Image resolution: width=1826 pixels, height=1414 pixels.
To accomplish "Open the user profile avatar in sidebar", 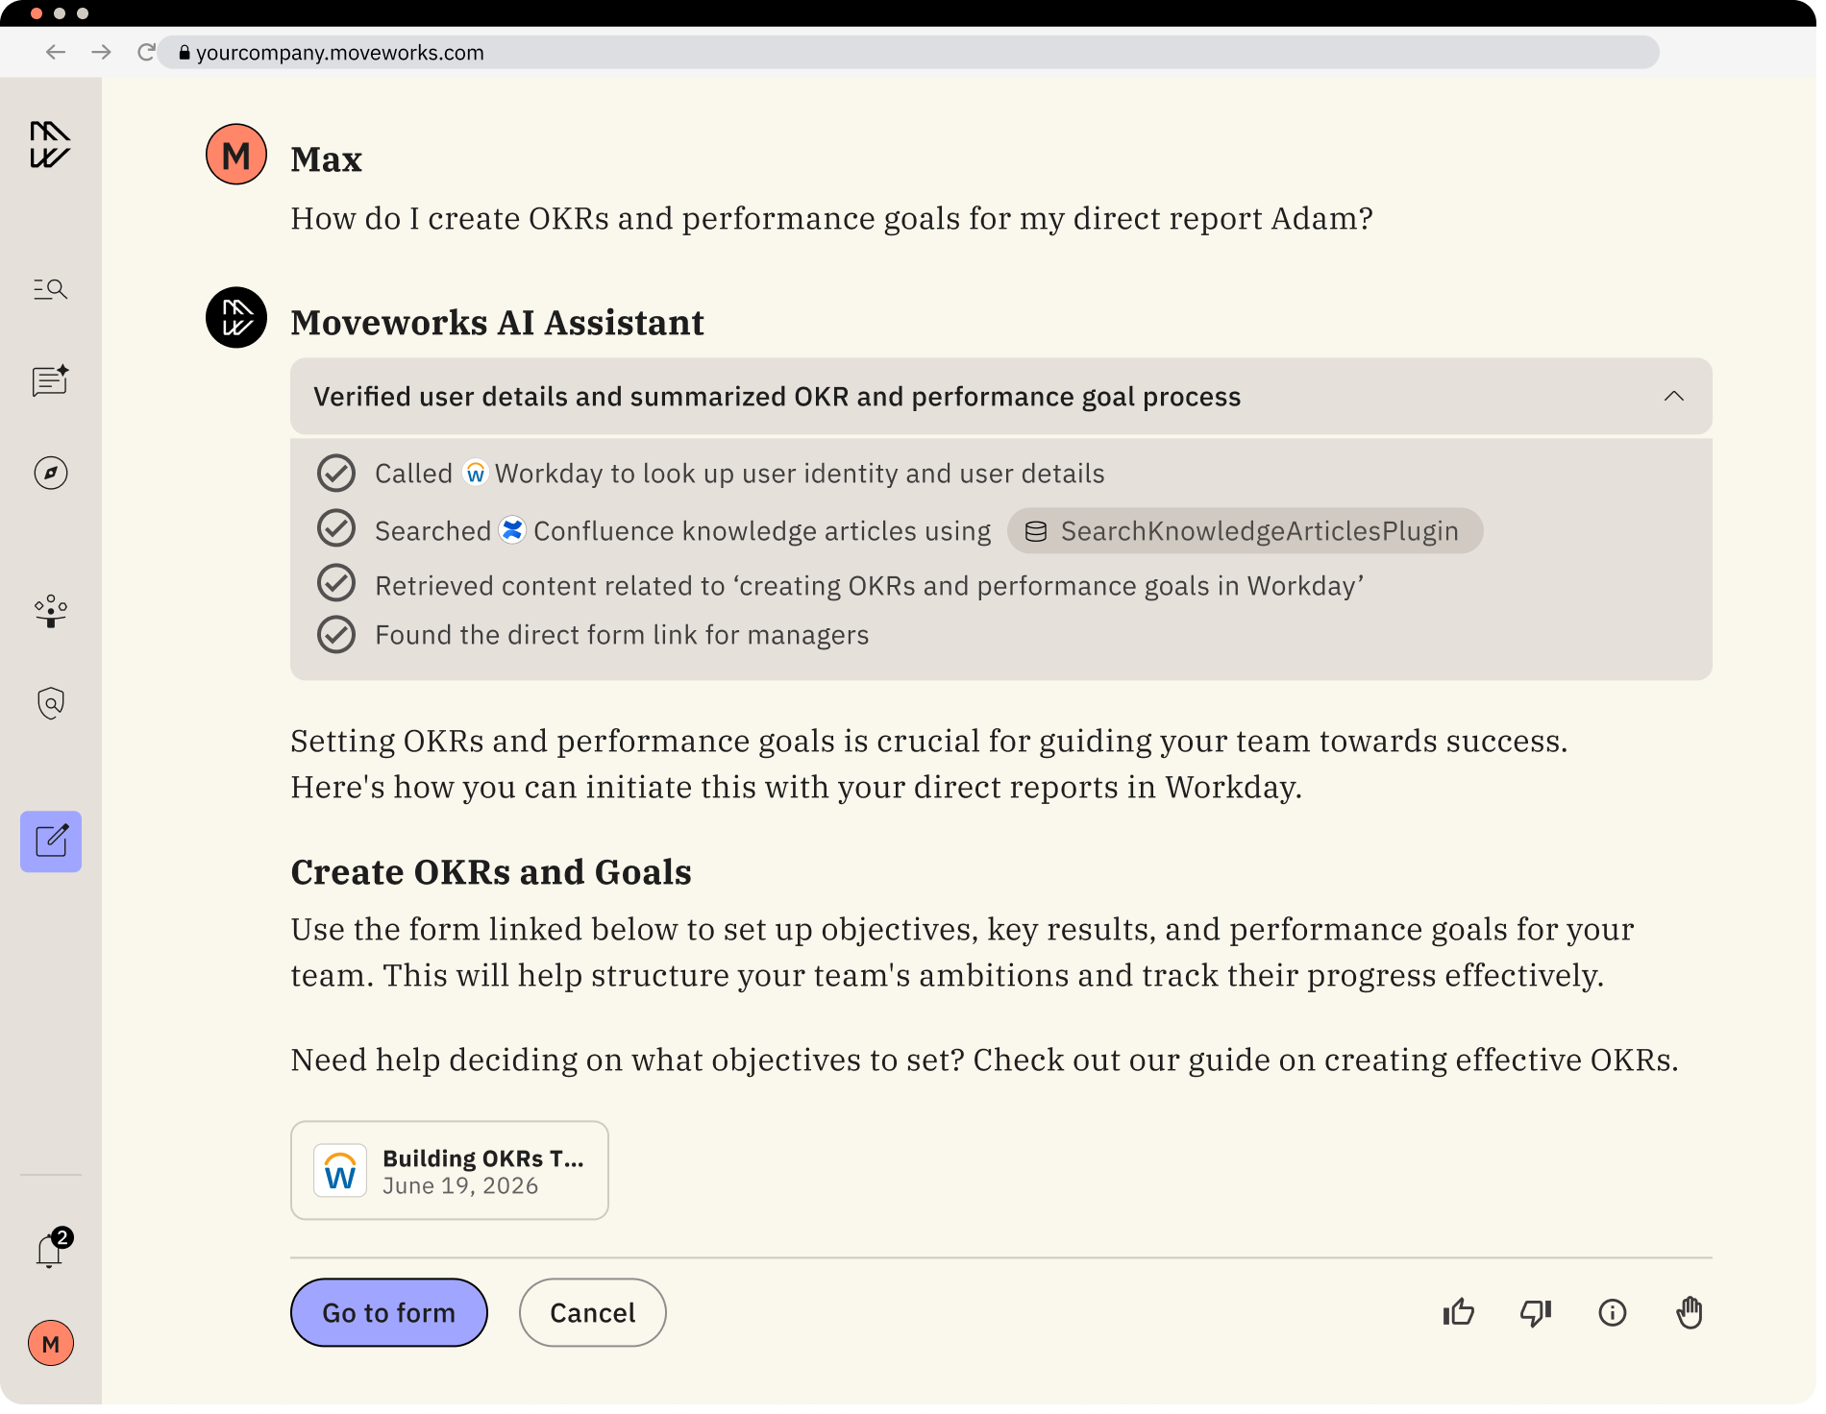I will point(50,1343).
